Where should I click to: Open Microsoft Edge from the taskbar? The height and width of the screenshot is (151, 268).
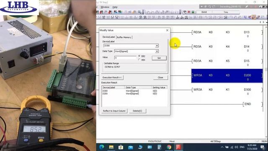[102, 147]
